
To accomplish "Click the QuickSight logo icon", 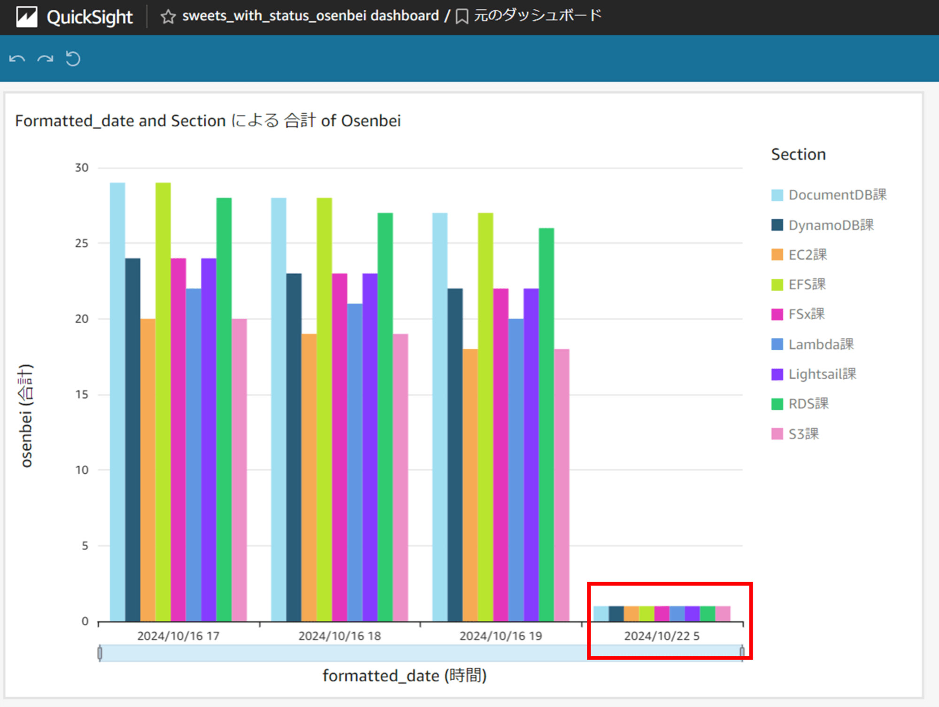I will pos(27,17).
